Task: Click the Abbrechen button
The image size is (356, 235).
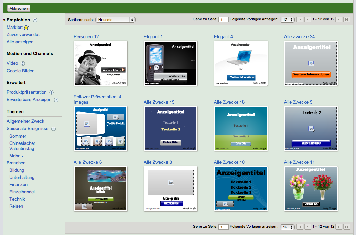Action: [x=19, y=8]
